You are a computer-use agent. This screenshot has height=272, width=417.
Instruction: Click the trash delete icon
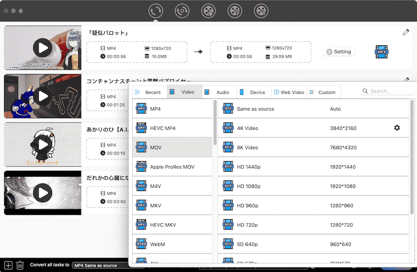coord(20,265)
